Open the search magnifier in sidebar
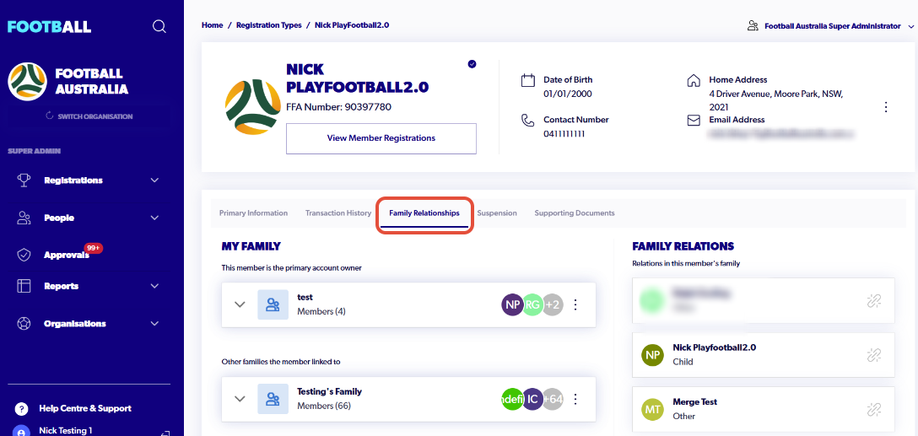This screenshot has height=436, width=918. (159, 27)
